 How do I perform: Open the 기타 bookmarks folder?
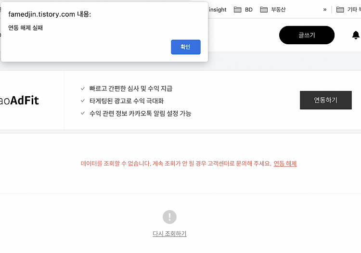click(x=348, y=10)
